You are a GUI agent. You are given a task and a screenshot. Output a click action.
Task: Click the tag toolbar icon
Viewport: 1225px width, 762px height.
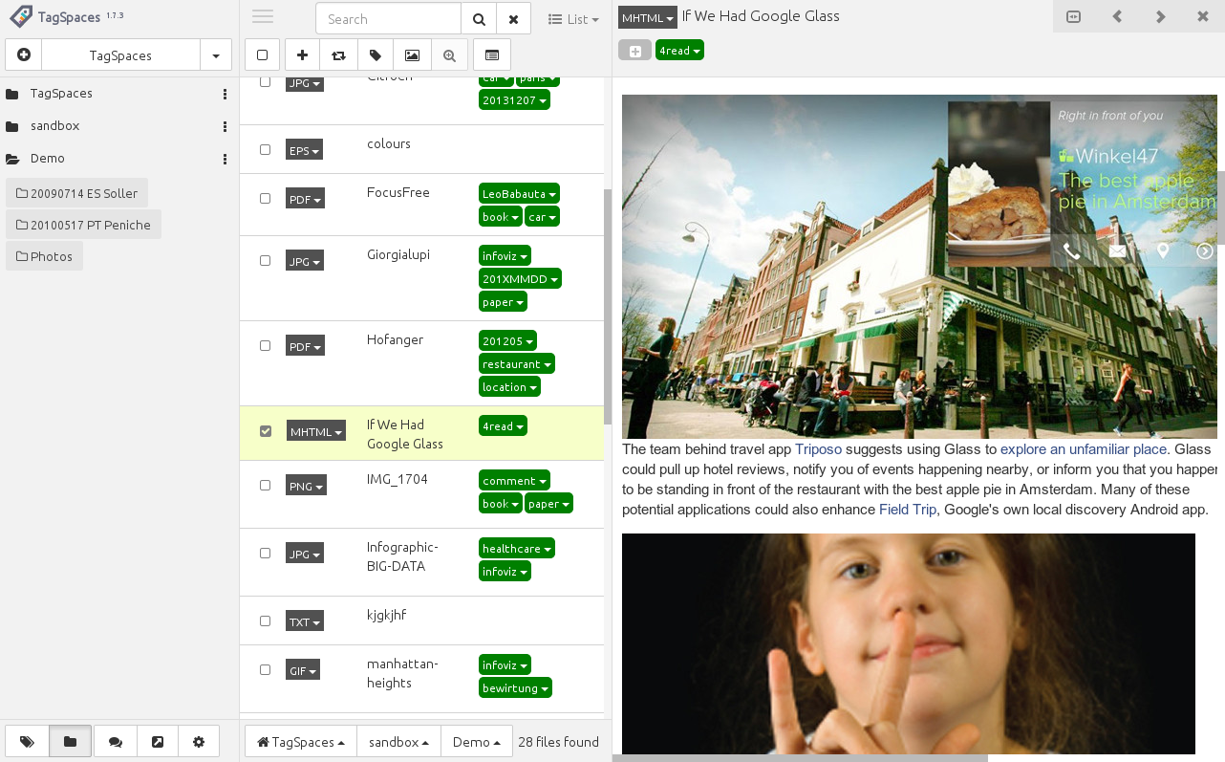click(376, 55)
